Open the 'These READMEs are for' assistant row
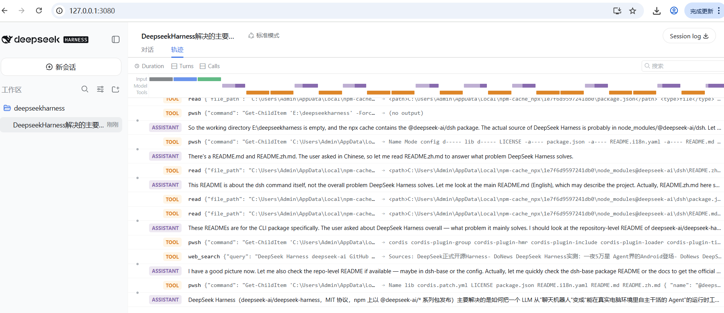724x313 pixels. [x=426, y=228]
